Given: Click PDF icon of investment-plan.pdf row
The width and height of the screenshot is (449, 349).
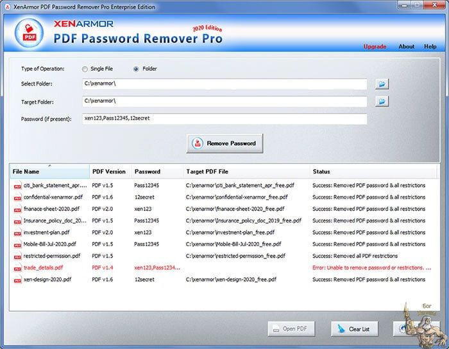Looking at the screenshot, I should coord(17,233).
